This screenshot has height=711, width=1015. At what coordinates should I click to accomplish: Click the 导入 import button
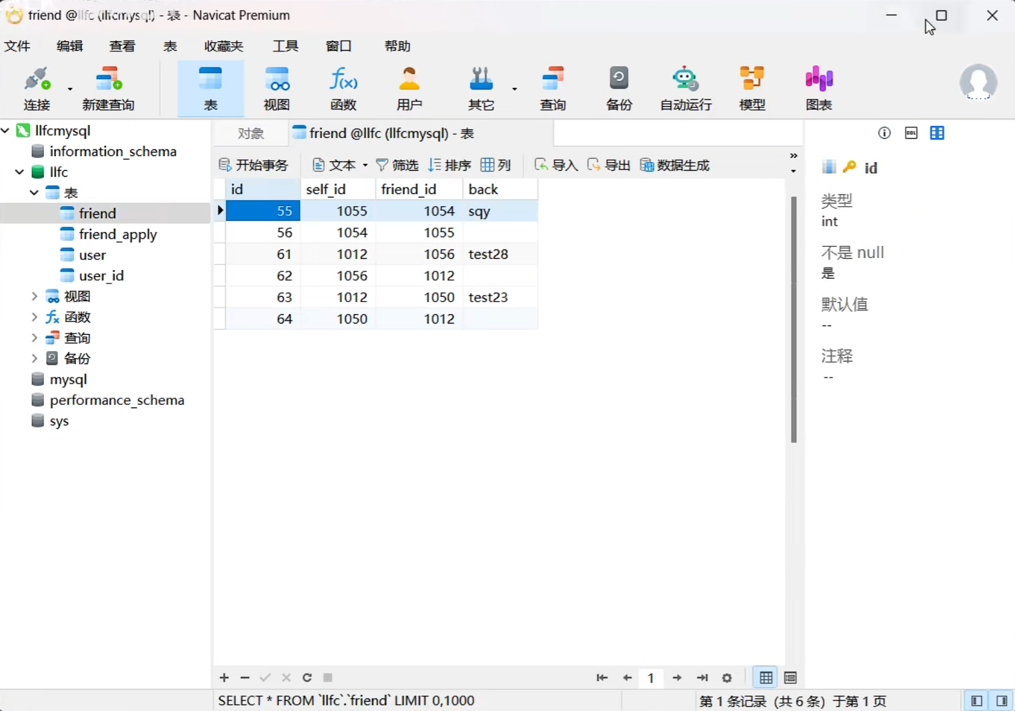(x=556, y=165)
